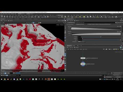
Task: Select the heightfield node icon in network
Action: click(83, 64)
